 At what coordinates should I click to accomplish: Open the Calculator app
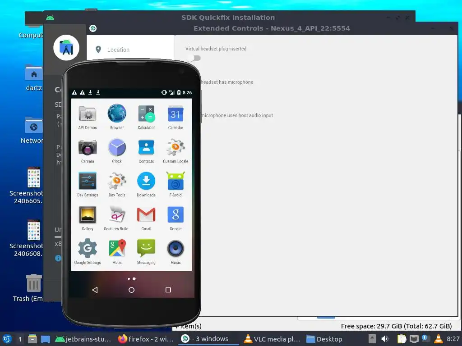[x=146, y=117]
